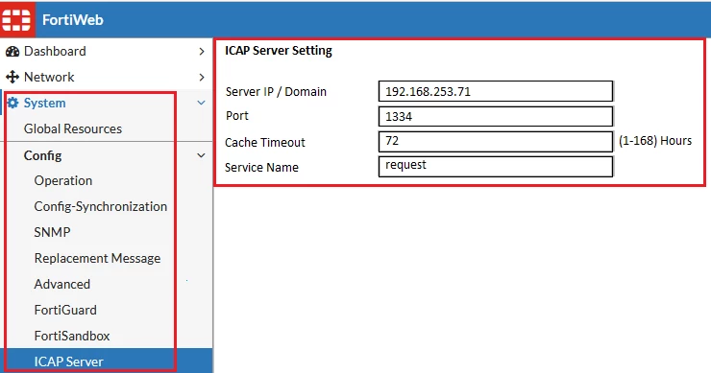Click the (1-168) Hours hint text
The width and height of the screenshot is (711, 373).
click(655, 141)
